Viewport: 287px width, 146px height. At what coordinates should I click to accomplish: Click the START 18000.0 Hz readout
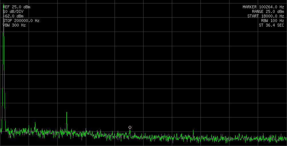click(x=266, y=16)
